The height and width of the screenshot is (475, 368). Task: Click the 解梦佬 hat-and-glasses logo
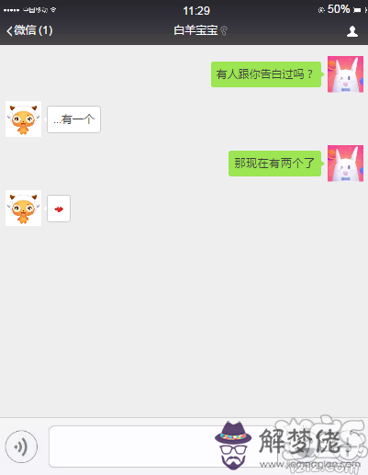[x=233, y=445]
